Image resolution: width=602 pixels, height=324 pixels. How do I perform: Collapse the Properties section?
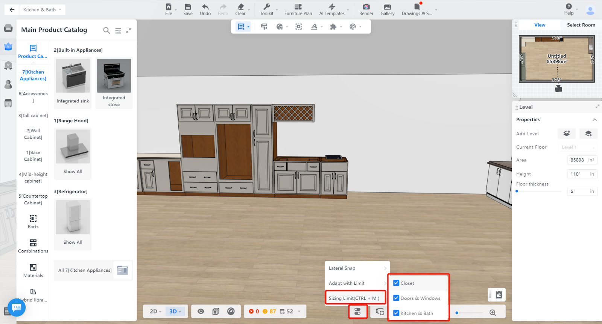[x=595, y=120]
